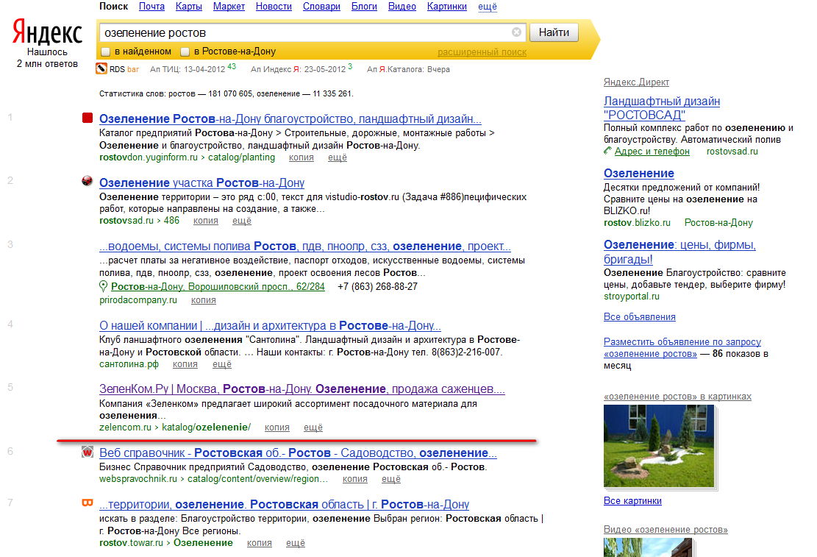Expand the 'ещё' services menu at top

pyautogui.click(x=488, y=7)
